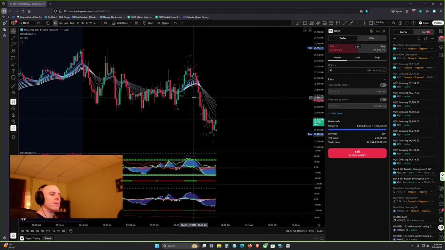Choose the Stop order type

[377, 57]
